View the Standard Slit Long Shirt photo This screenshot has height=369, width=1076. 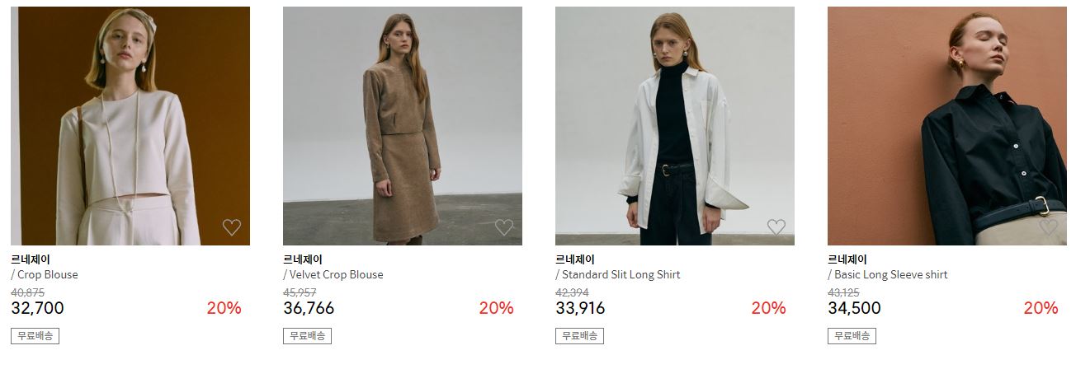coord(675,126)
